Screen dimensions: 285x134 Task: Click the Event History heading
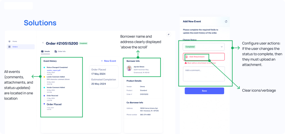pos(50,61)
